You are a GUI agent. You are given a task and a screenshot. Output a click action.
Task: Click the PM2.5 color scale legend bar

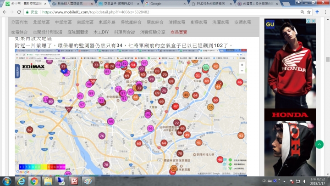pyautogui.click(x=42, y=167)
